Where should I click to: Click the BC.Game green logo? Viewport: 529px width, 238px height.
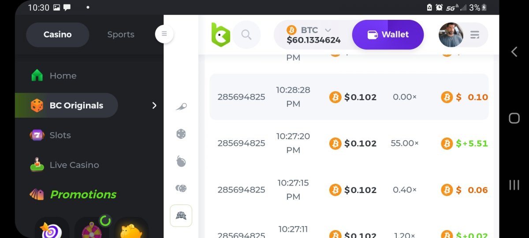point(220,34)
